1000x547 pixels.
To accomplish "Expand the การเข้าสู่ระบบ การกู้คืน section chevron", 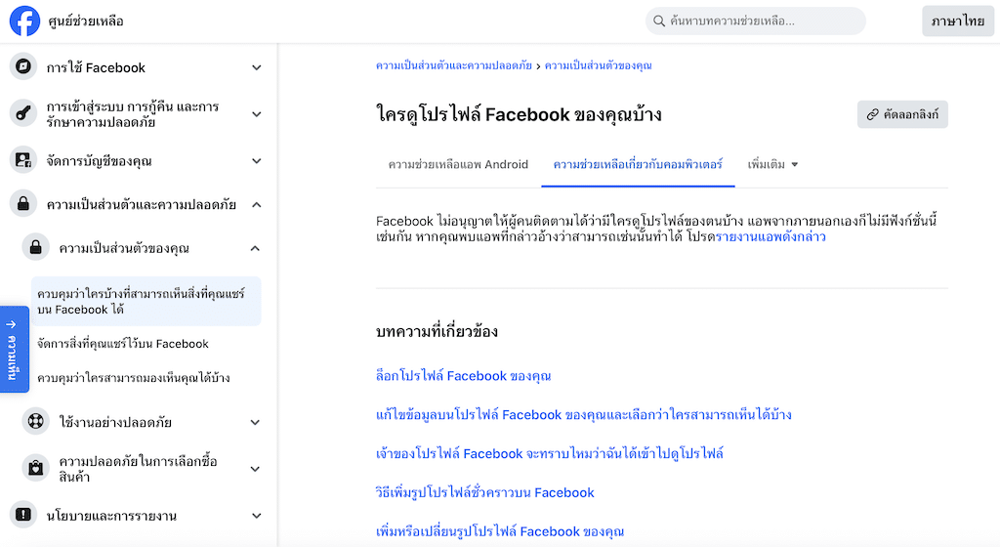I will pyautogui.click(x=257, y=114).
